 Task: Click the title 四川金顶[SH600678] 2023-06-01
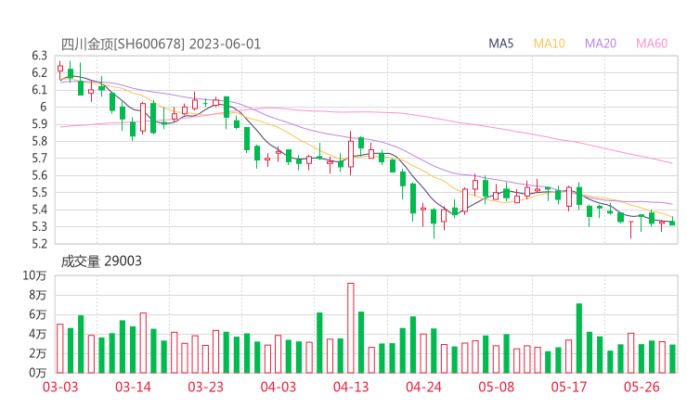point(161,45)
